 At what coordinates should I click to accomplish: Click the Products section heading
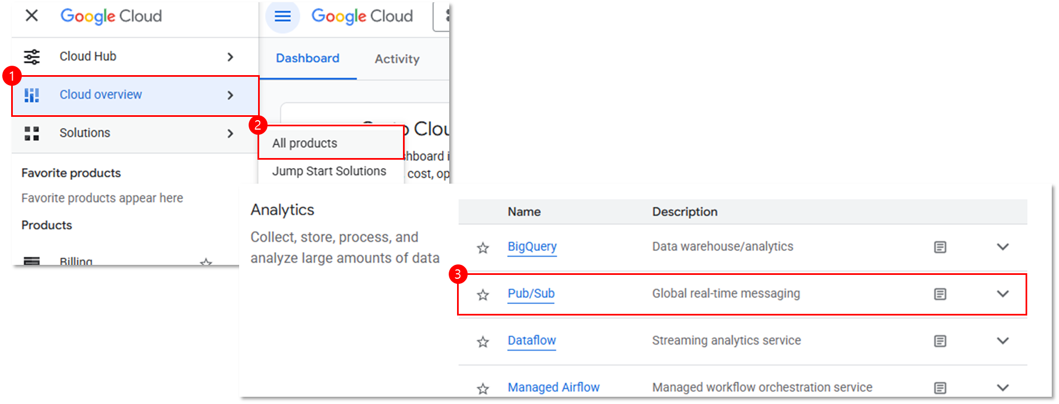(47, 225)
